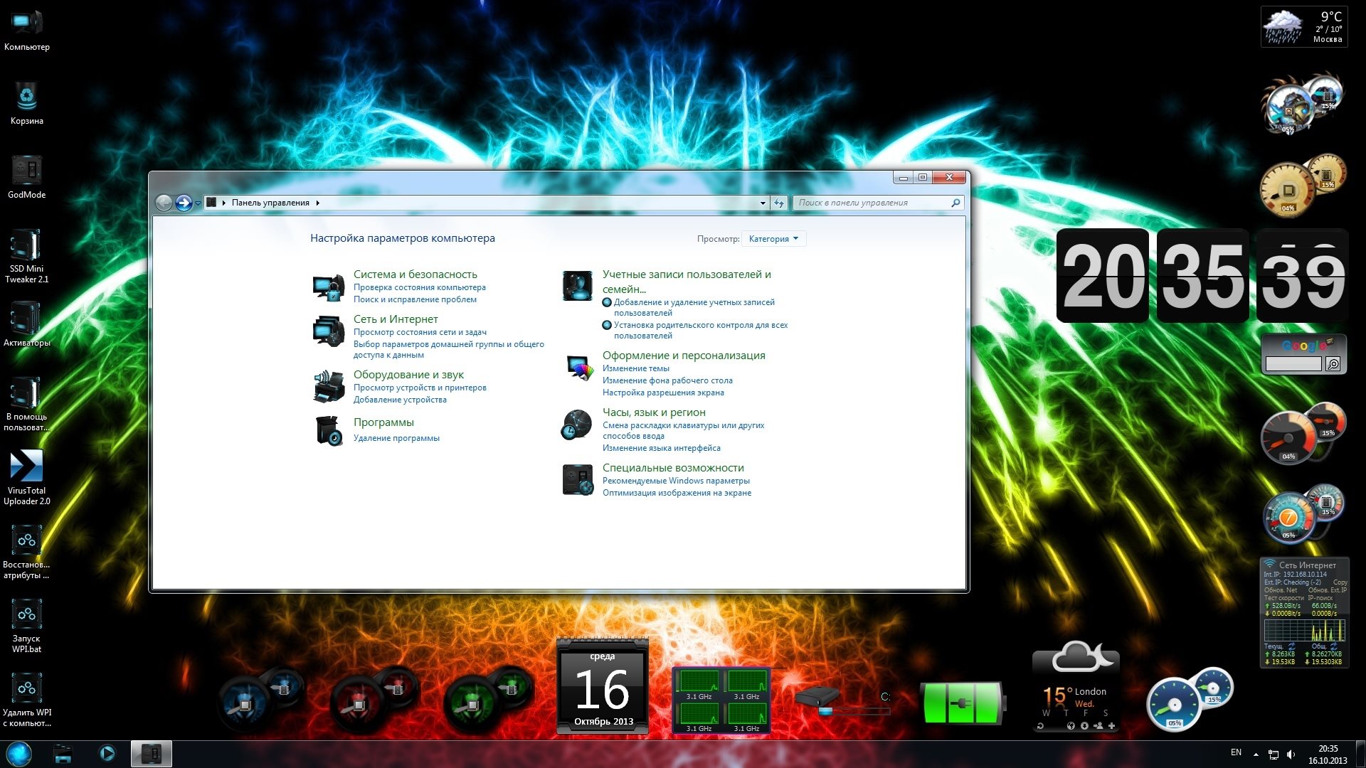1366x768 pixels.
Task: Click the EN language indicator
Action: 1236,752
